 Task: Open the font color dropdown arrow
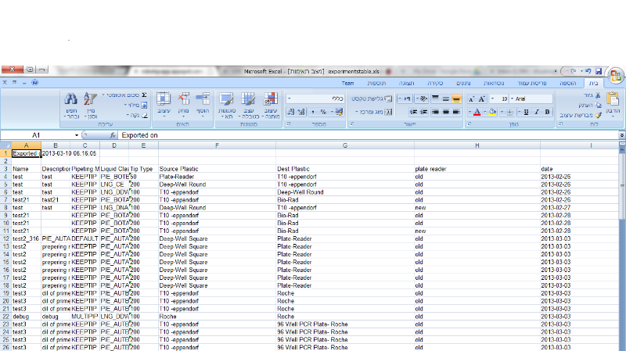(469, 112)
